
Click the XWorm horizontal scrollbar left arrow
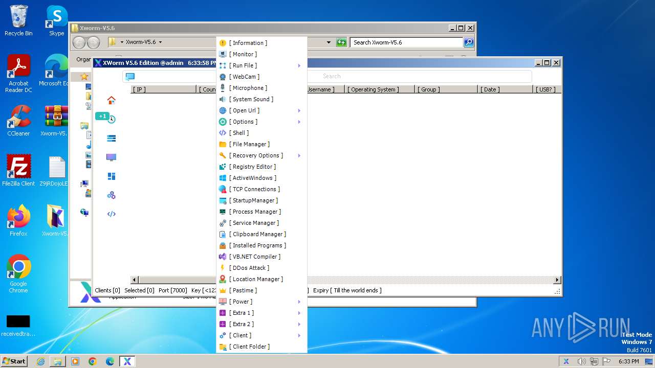[135, 280]
